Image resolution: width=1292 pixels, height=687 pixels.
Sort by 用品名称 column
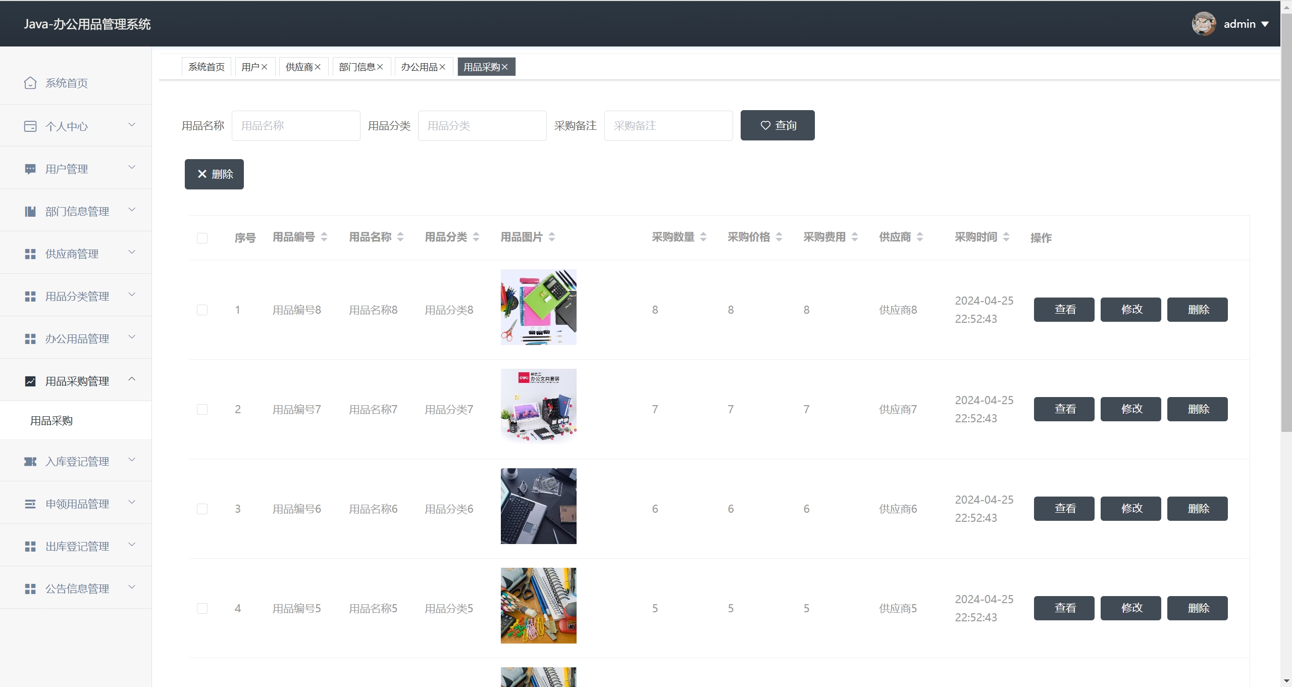[x=400, y=237]
